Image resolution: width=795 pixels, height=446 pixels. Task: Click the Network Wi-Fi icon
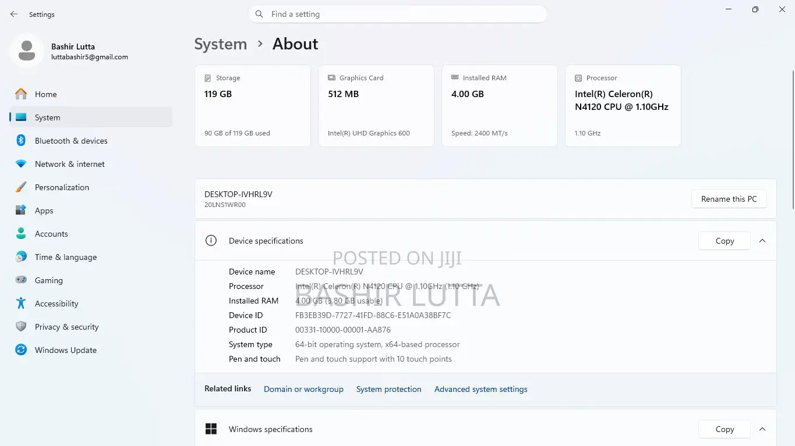coord(21,164)
